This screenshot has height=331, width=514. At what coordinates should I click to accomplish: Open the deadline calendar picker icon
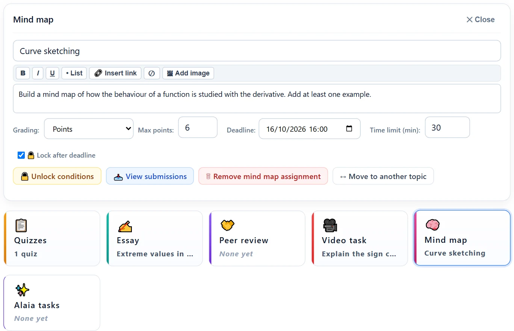(x=349, y=129)
